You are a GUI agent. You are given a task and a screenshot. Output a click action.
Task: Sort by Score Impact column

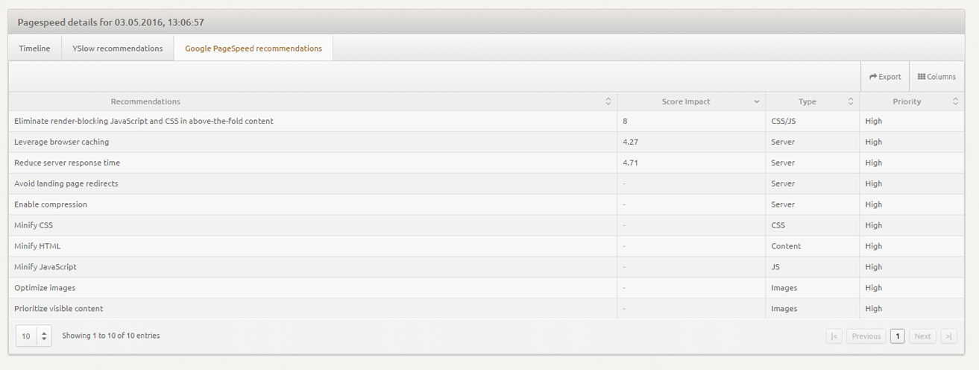691,101
